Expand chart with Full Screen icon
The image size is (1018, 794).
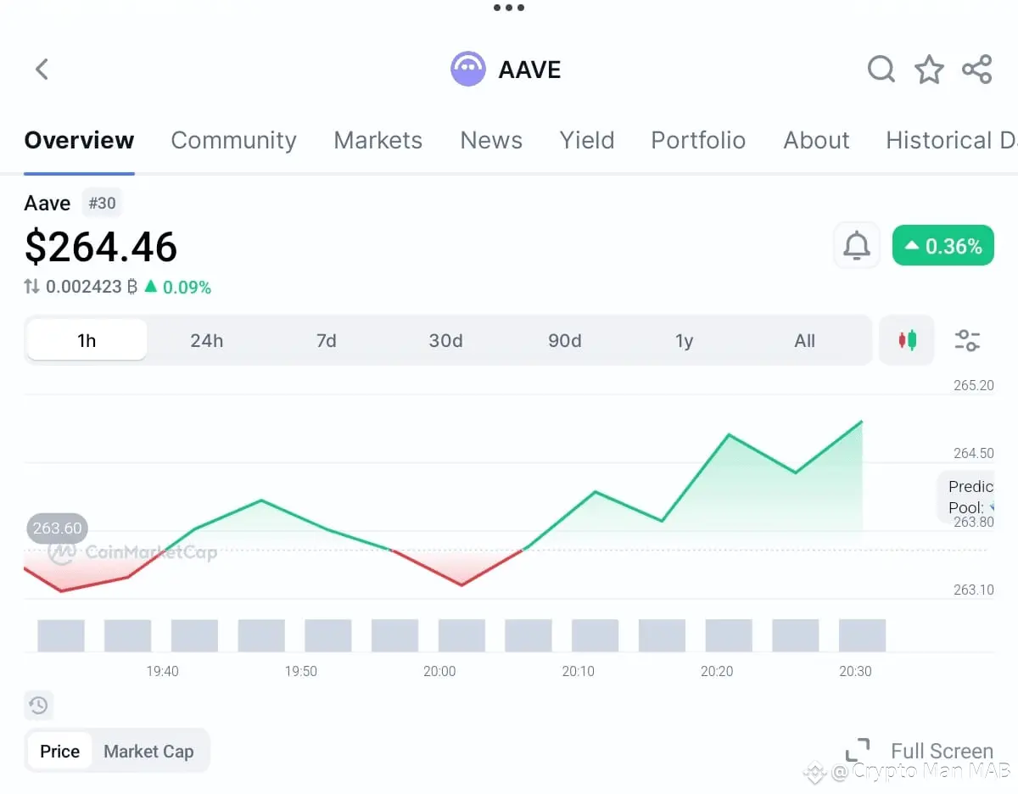(x=858, y=751)
